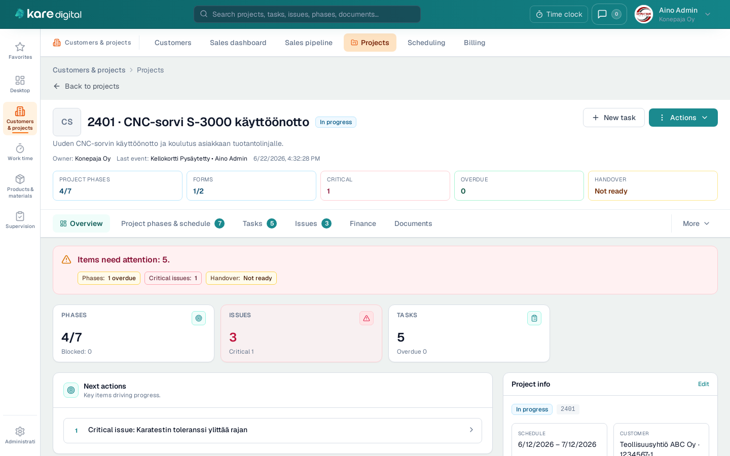The image size is (730, 456).
Task: Click the attention warning triangle icon
Action: click(66, 259)
